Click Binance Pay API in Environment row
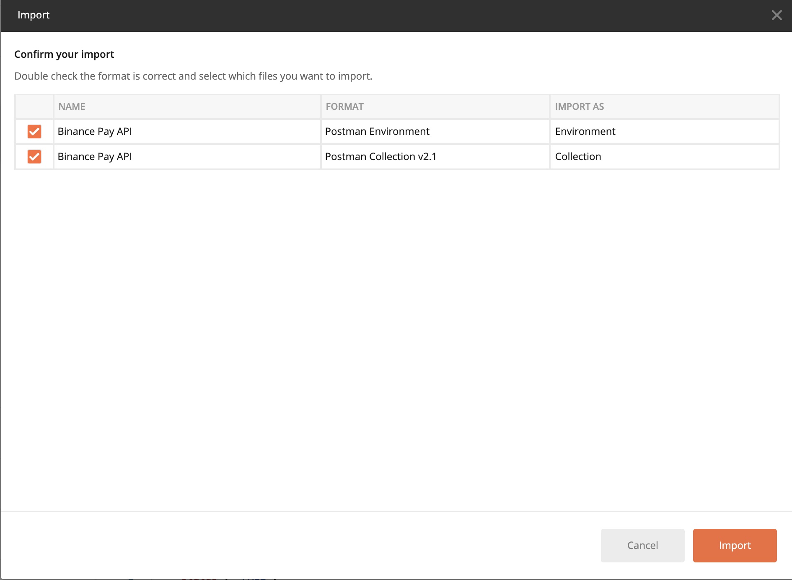Screen dimensions: 792x580 tap(95, 132)
